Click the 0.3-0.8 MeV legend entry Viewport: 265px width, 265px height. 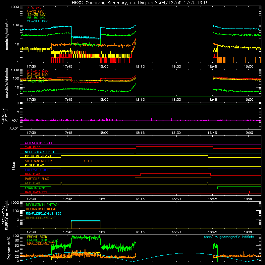coord(38,75)
